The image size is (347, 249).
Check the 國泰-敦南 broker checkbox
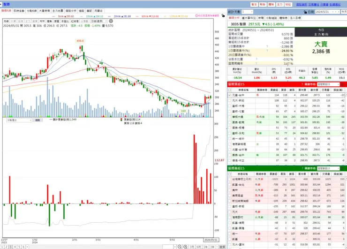(229, 122)
